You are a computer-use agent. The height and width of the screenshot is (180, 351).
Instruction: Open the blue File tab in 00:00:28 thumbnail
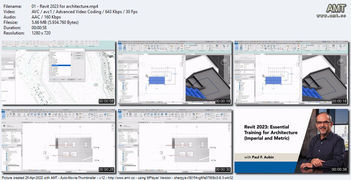coord(3,112)
